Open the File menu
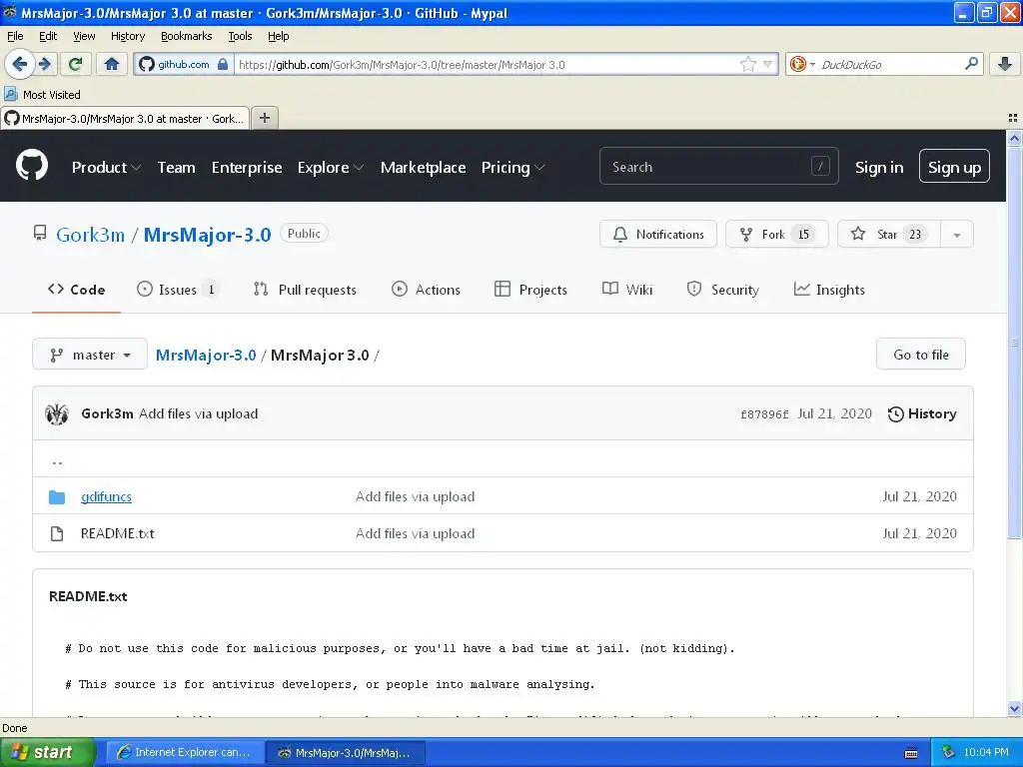 pos(15,36)
